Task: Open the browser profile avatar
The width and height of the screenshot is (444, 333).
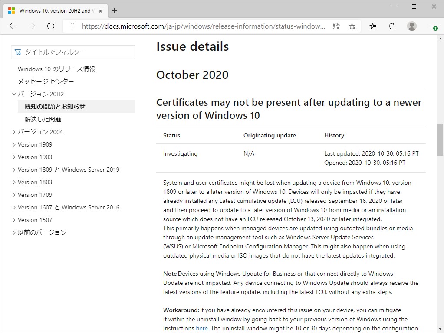Action: coord(411,26)
